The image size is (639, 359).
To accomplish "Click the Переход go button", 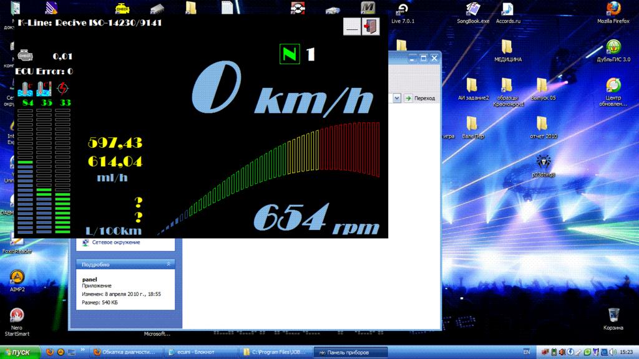I will click(x=419, y=98).
